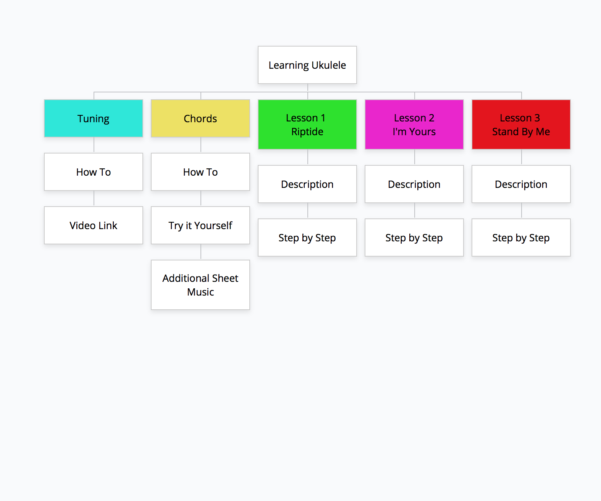This screenshot has height=501, width=601.
Task: Select the yellow Chords box
Action: point(200,118)
